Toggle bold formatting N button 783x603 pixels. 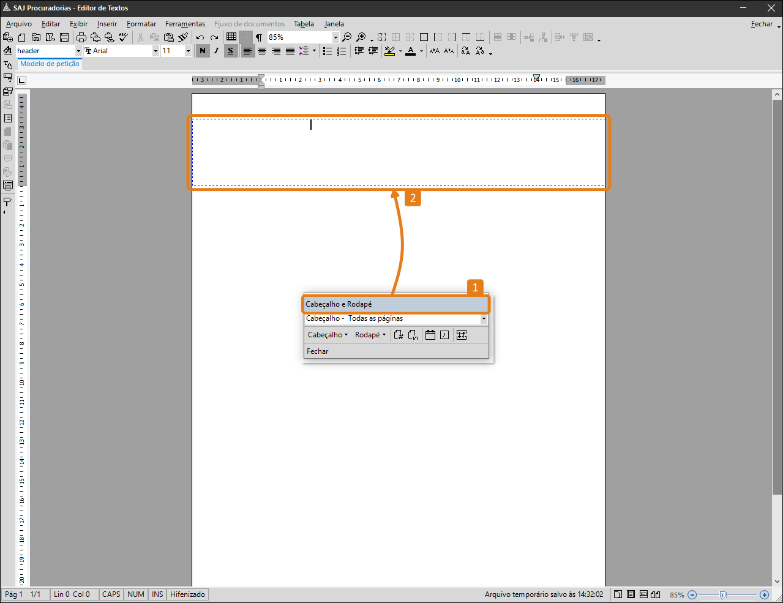(203, 51)
